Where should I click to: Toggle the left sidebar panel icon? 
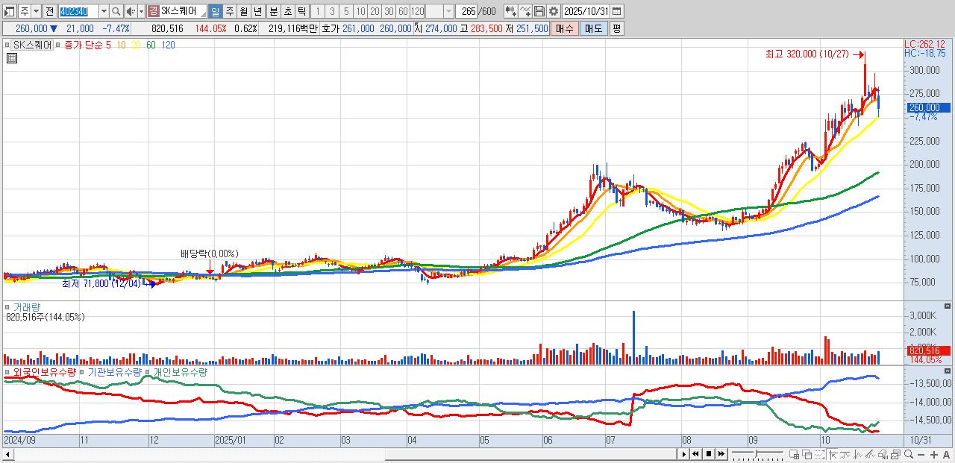point(8,11)
